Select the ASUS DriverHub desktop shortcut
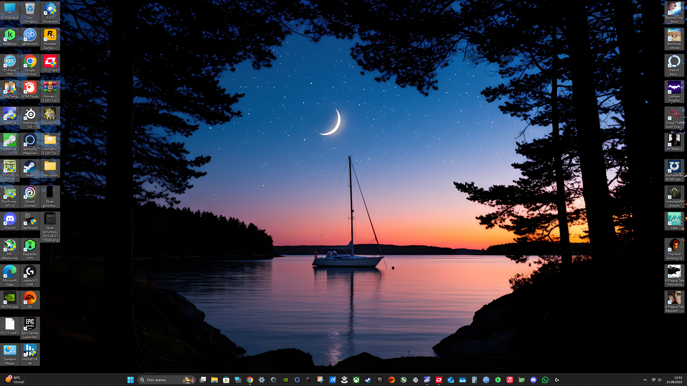The width and height of the screenshot is (687, 386). click(50, 13)
